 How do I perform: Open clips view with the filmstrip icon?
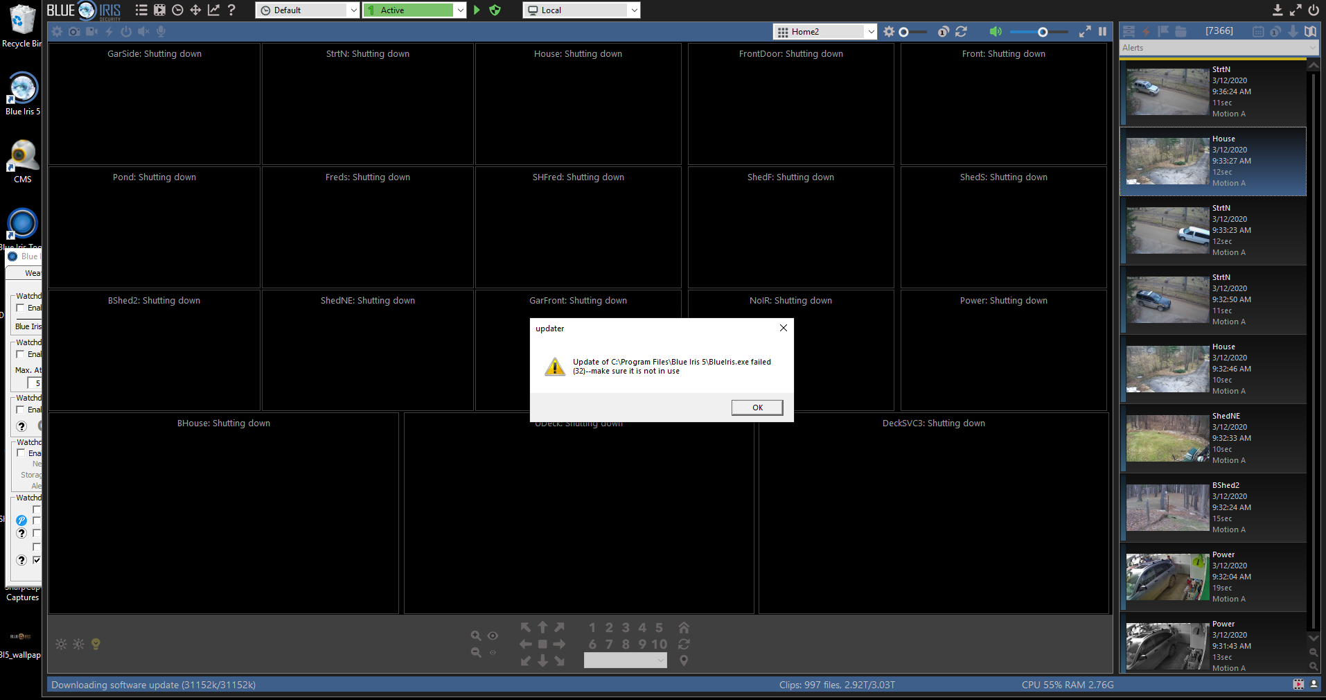(x=159, y=10)
